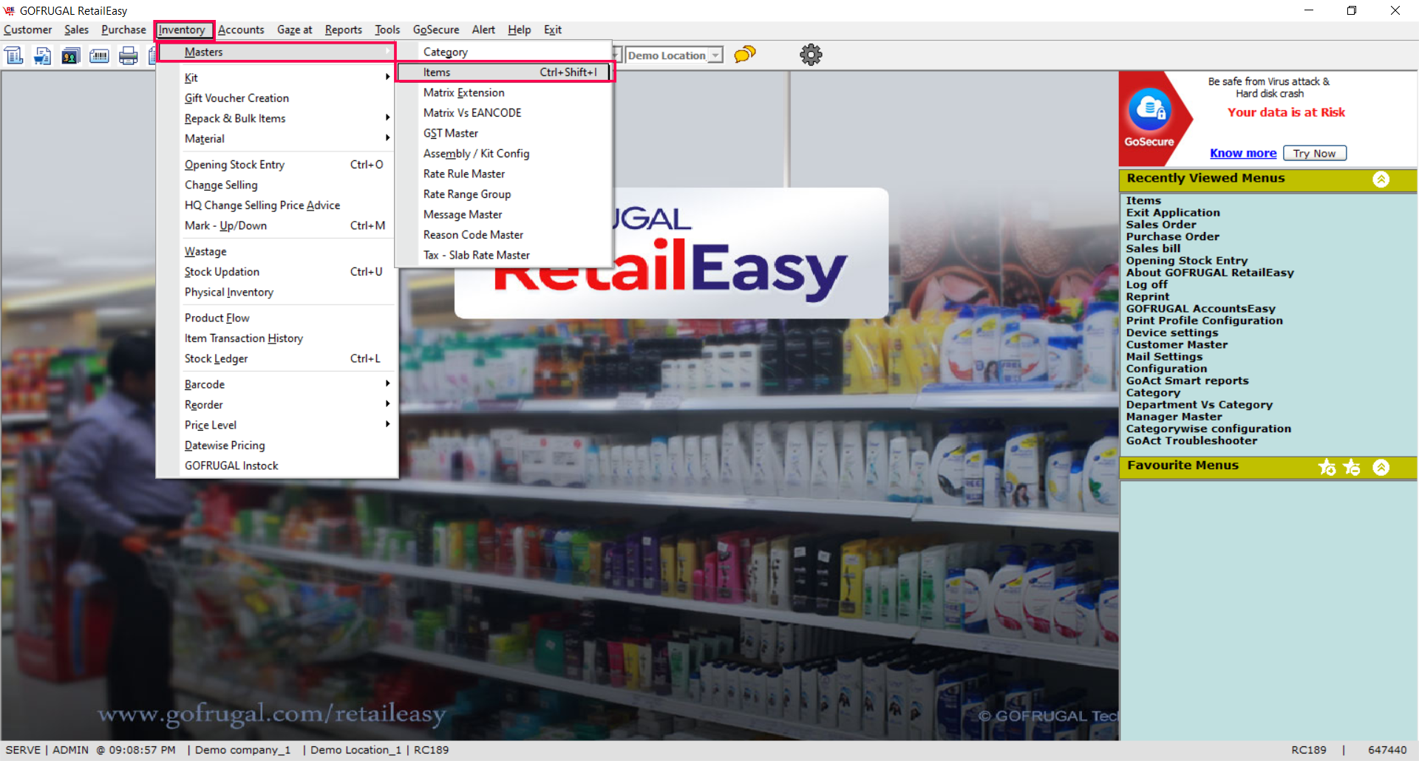Viewport: 1419px width, 761px height.
Task: Collapse the Recently Viewed Menus panel
Action: (x=1381, y=179)
